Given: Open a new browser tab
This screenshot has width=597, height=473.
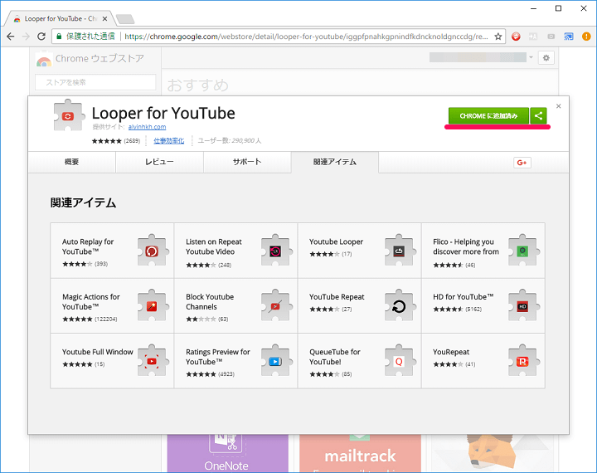Looking at the screenshot, I should click(125, 19).
